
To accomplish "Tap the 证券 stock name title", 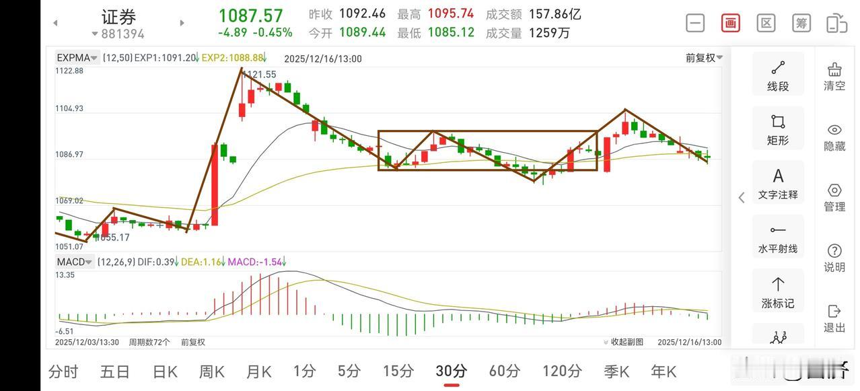I will (118, 16).
